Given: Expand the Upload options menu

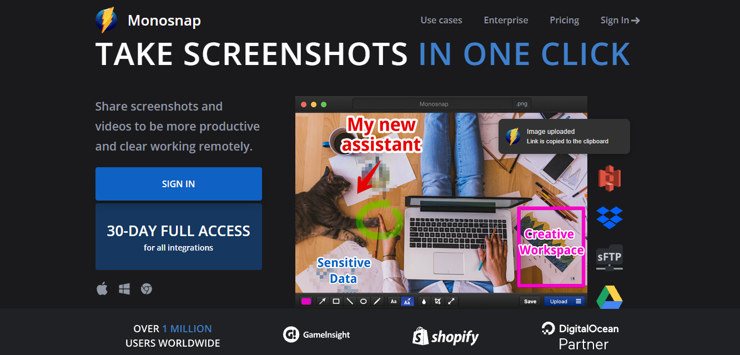Looking at the screenshot, I should point(578,301).
